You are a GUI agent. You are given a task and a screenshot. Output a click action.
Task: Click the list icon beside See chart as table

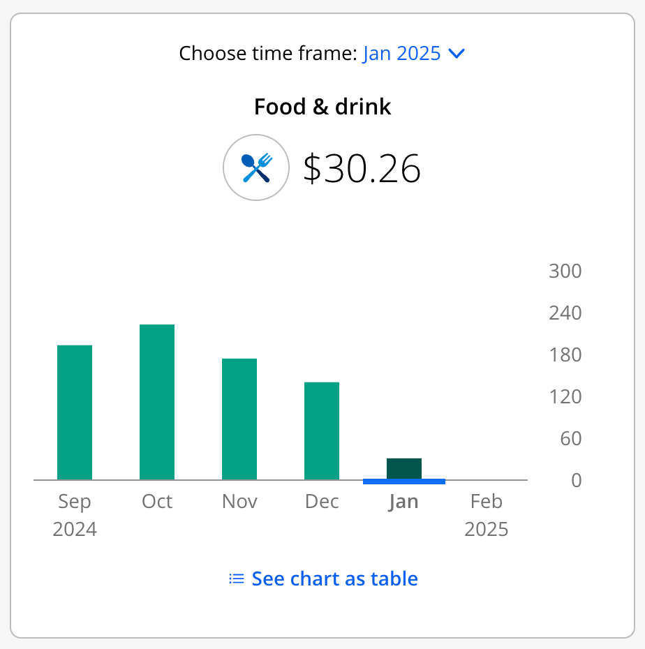coord(237,579)
